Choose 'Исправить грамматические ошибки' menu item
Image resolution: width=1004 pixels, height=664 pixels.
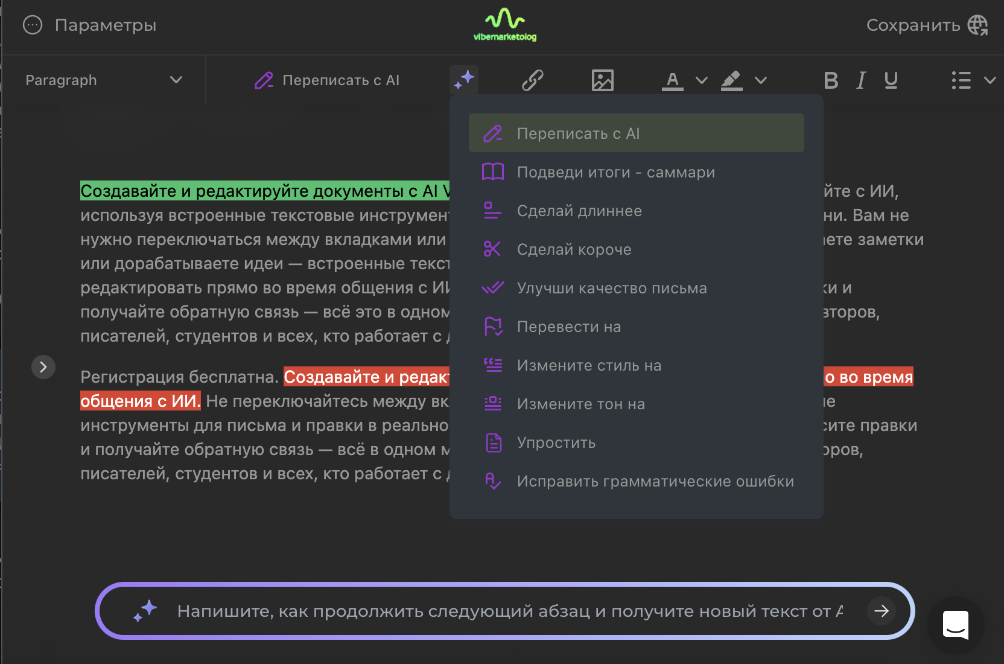point(655,481)
